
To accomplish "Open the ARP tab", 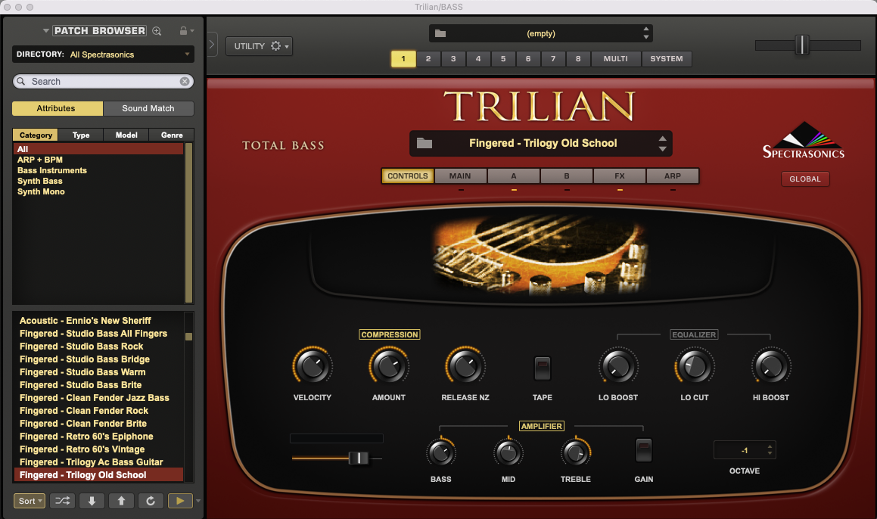I will [673, 176].
